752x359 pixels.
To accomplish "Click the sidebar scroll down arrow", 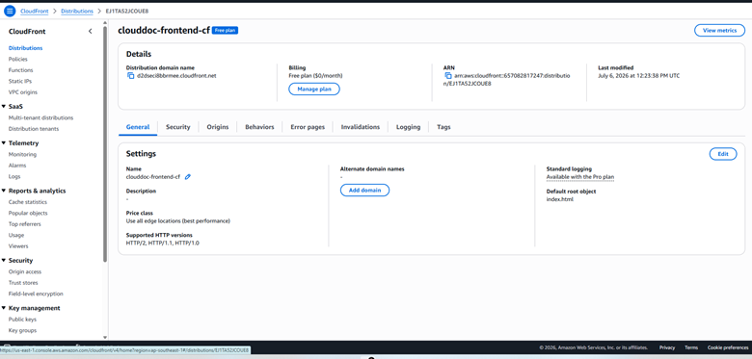I will pos(105,338).
